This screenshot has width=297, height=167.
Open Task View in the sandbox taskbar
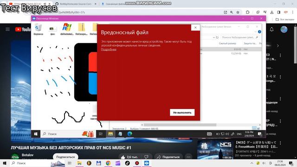pyautogui.click(x=101, y=134)
